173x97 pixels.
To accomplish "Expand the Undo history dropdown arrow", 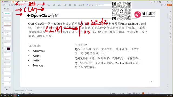I will pos(23,5).
